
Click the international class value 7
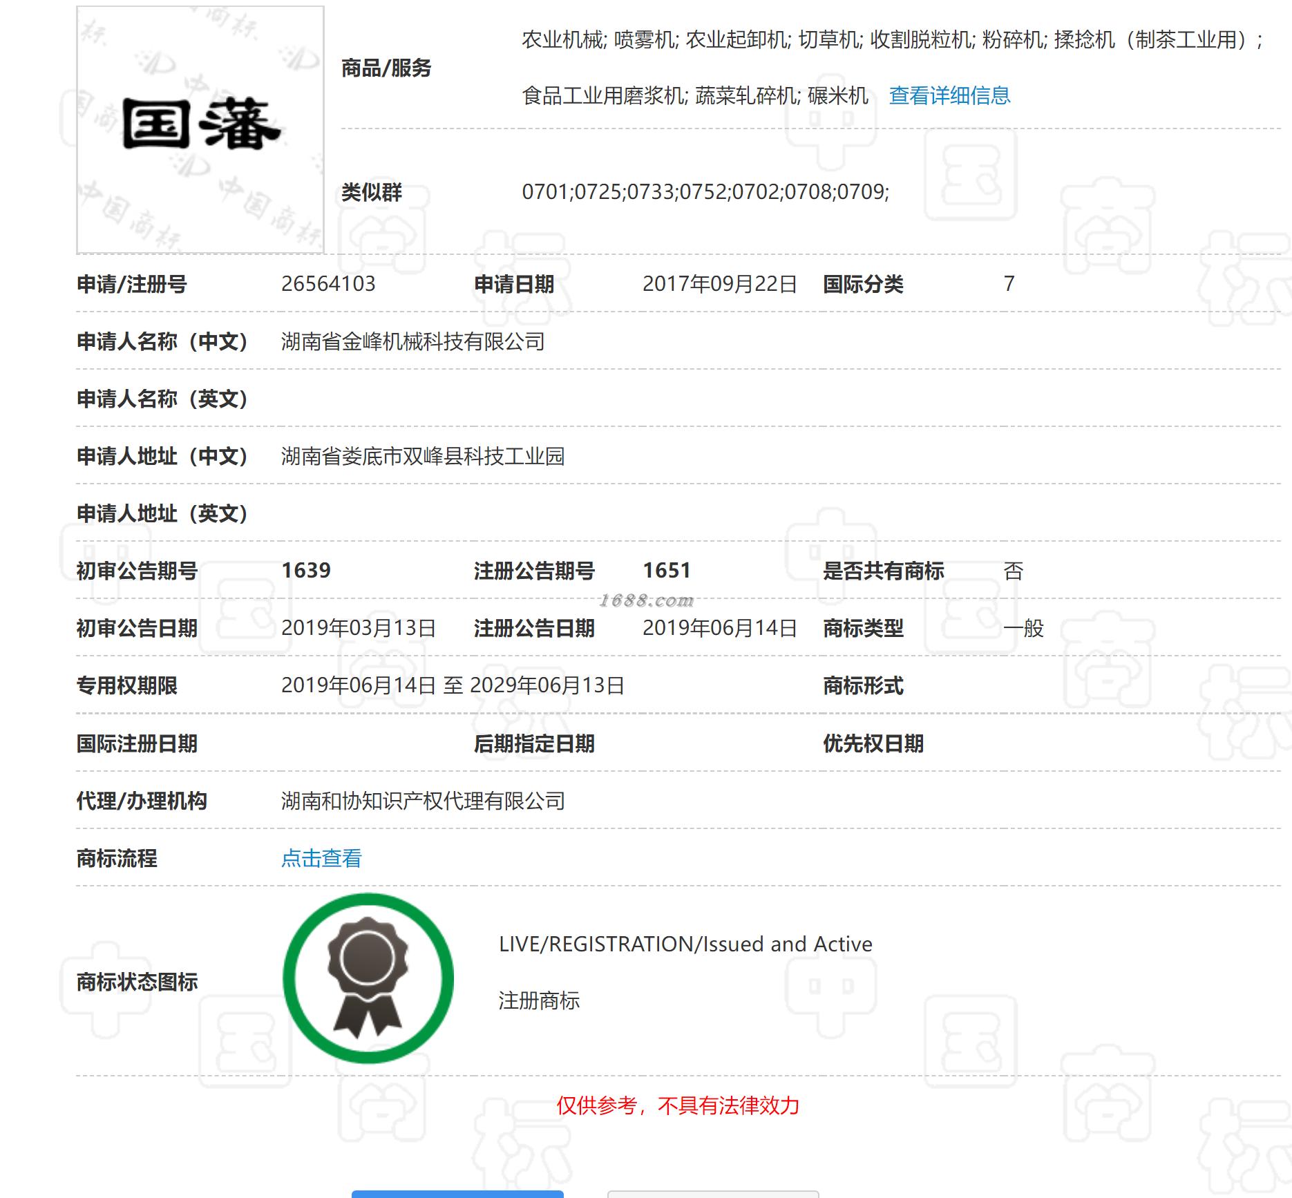tap(1009, 284)
